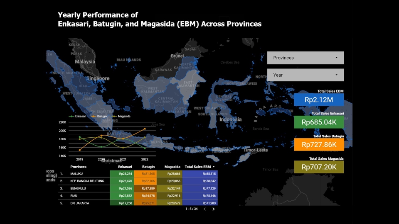Click Batugin value Rp17,389 cell

(x=145, y=188)
